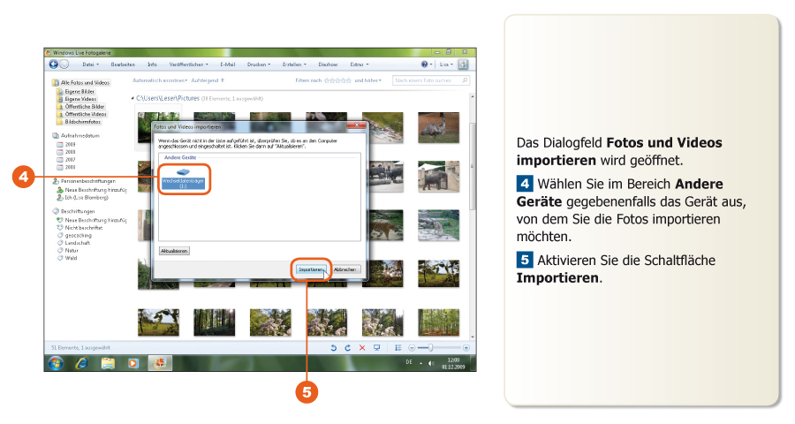Open the Datei dropdown menu
This screenshot has width=795, height=424.
[x=90, y=64]
